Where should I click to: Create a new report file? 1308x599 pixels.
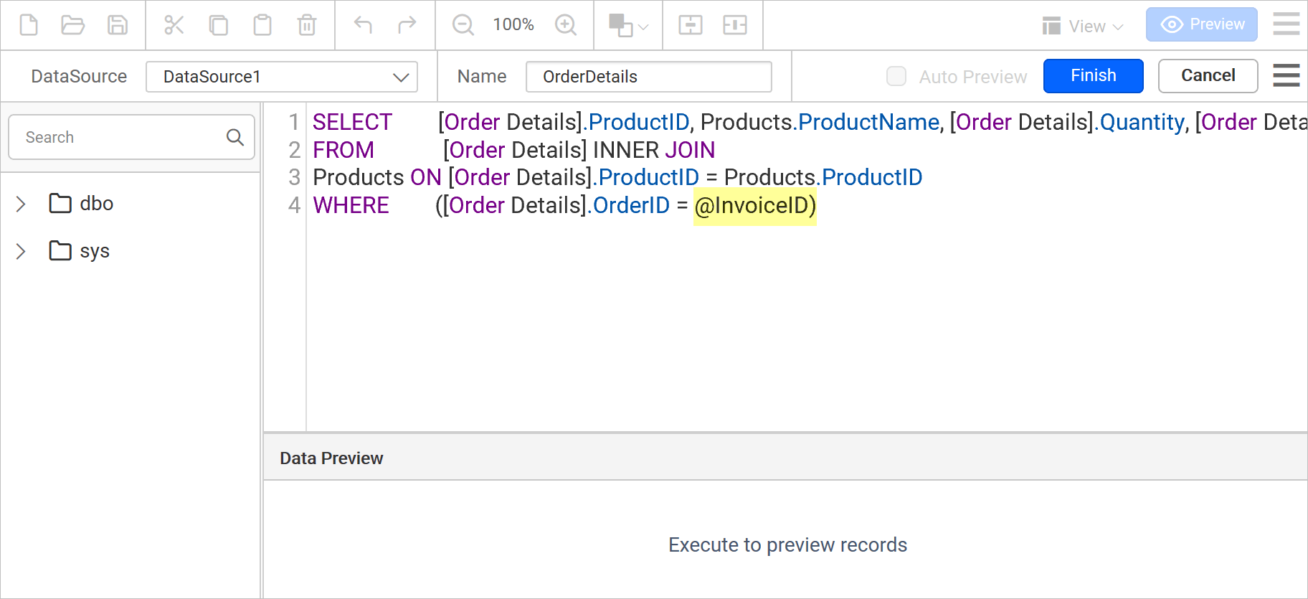pyautogui.click(x=29, y=25)
